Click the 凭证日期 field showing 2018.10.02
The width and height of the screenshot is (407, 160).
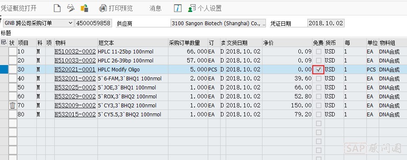pyautogui.click(x=326, y=23)
